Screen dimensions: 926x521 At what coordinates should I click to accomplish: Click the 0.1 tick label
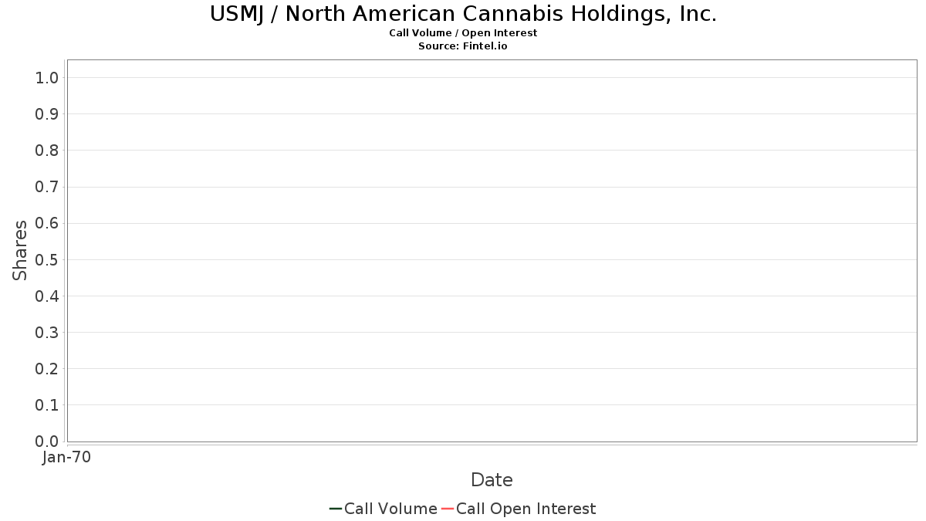(x=47, y=405)
